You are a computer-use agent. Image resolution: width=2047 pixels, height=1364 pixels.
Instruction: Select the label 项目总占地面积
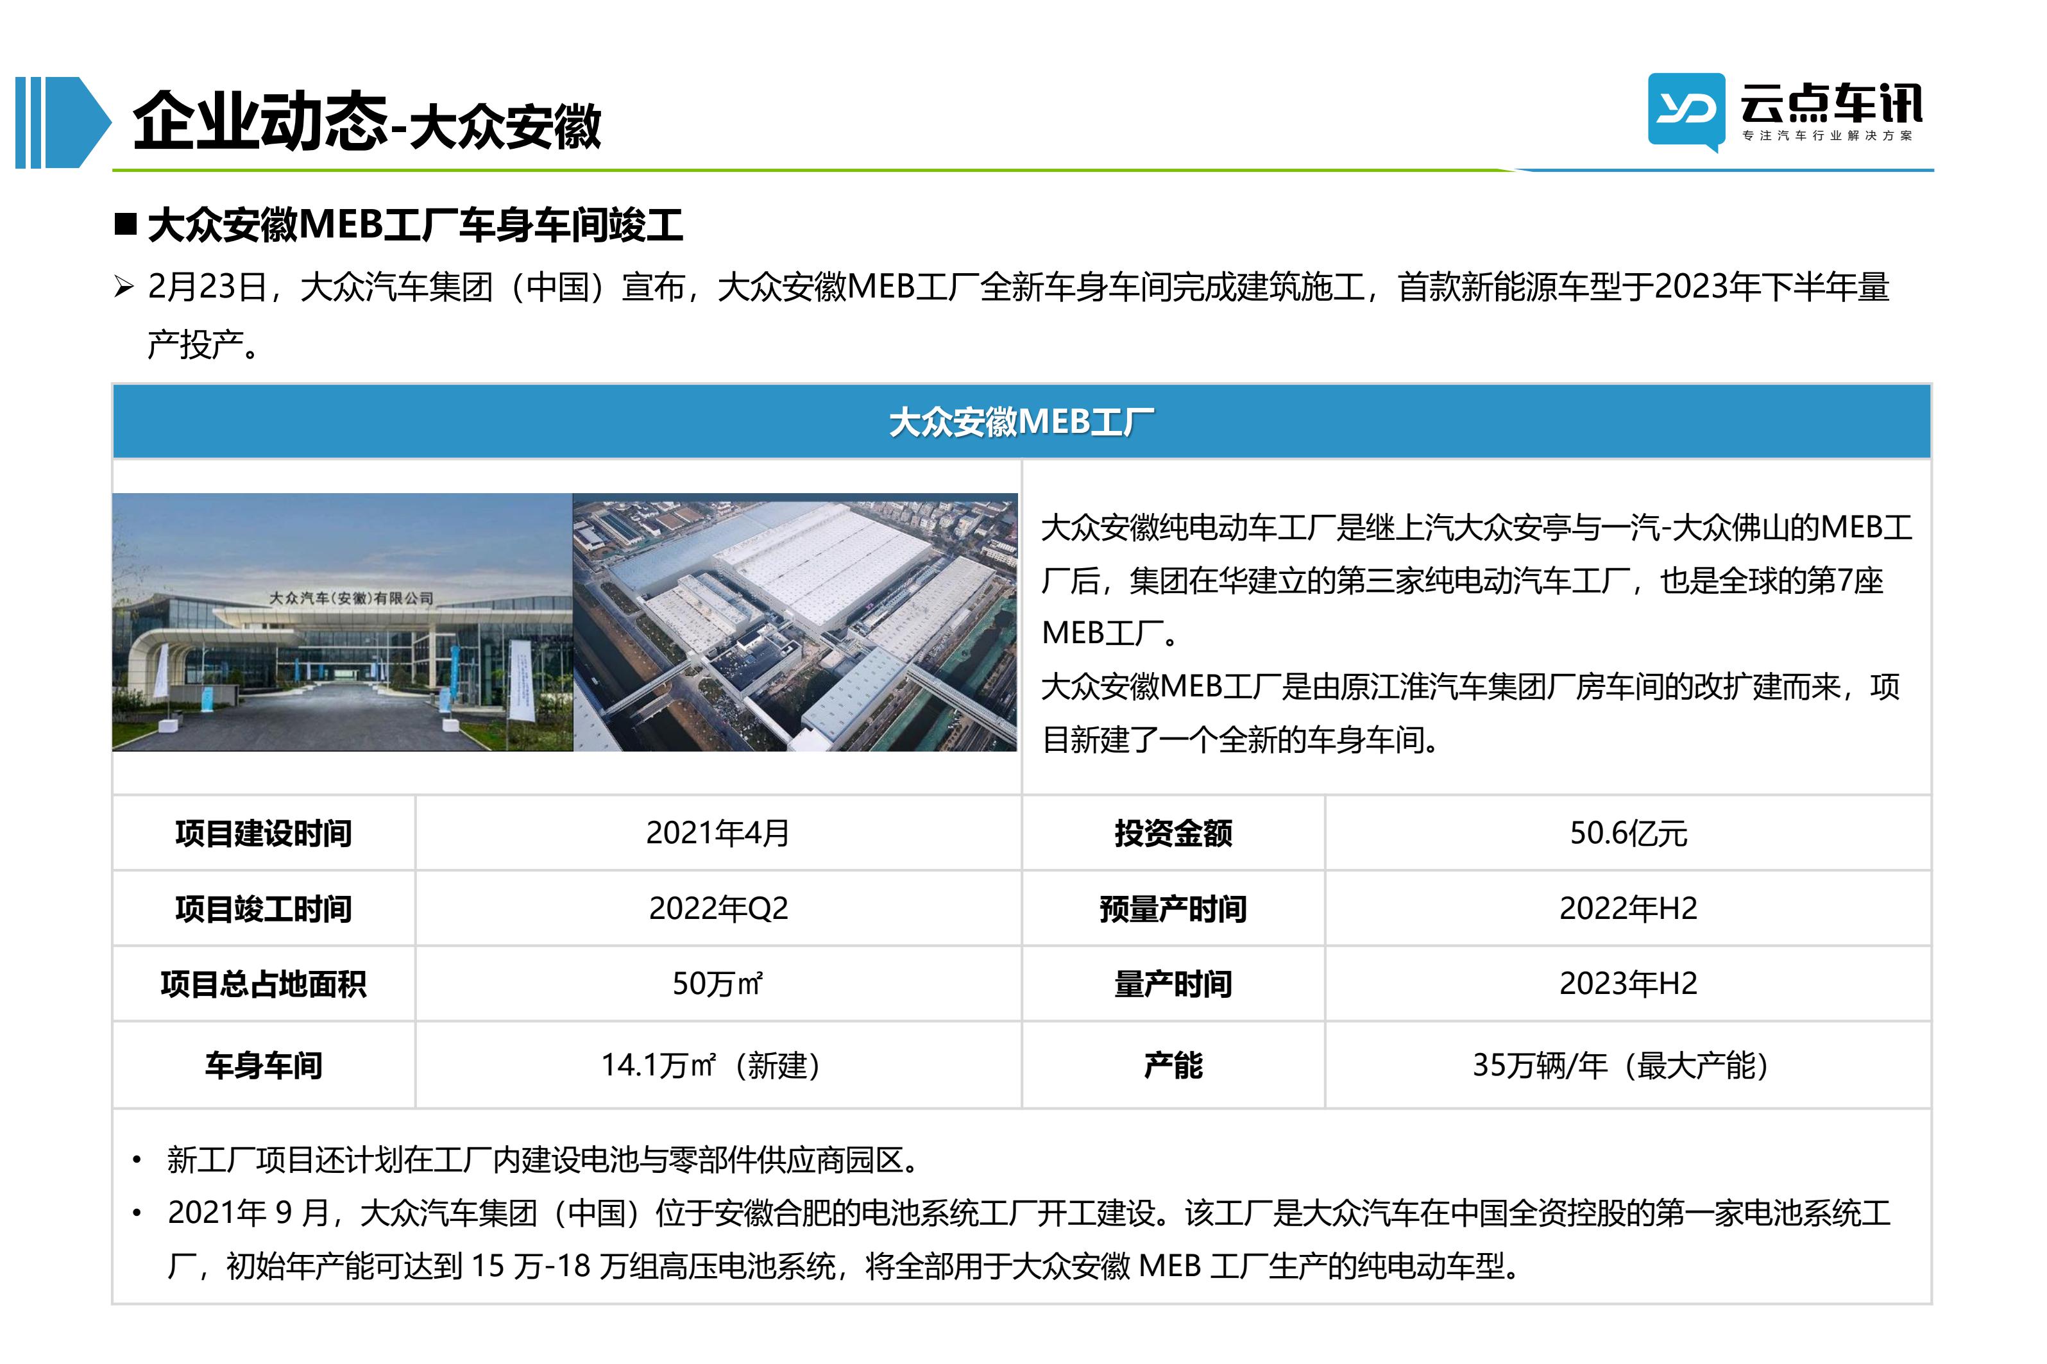coord(263,985)
